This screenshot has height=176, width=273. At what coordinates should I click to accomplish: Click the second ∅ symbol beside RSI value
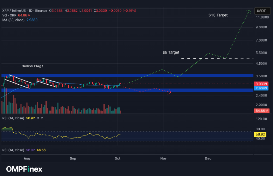point(42,118)
